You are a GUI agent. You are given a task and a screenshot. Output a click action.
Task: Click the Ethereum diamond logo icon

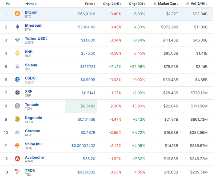[x=17, y=27]
